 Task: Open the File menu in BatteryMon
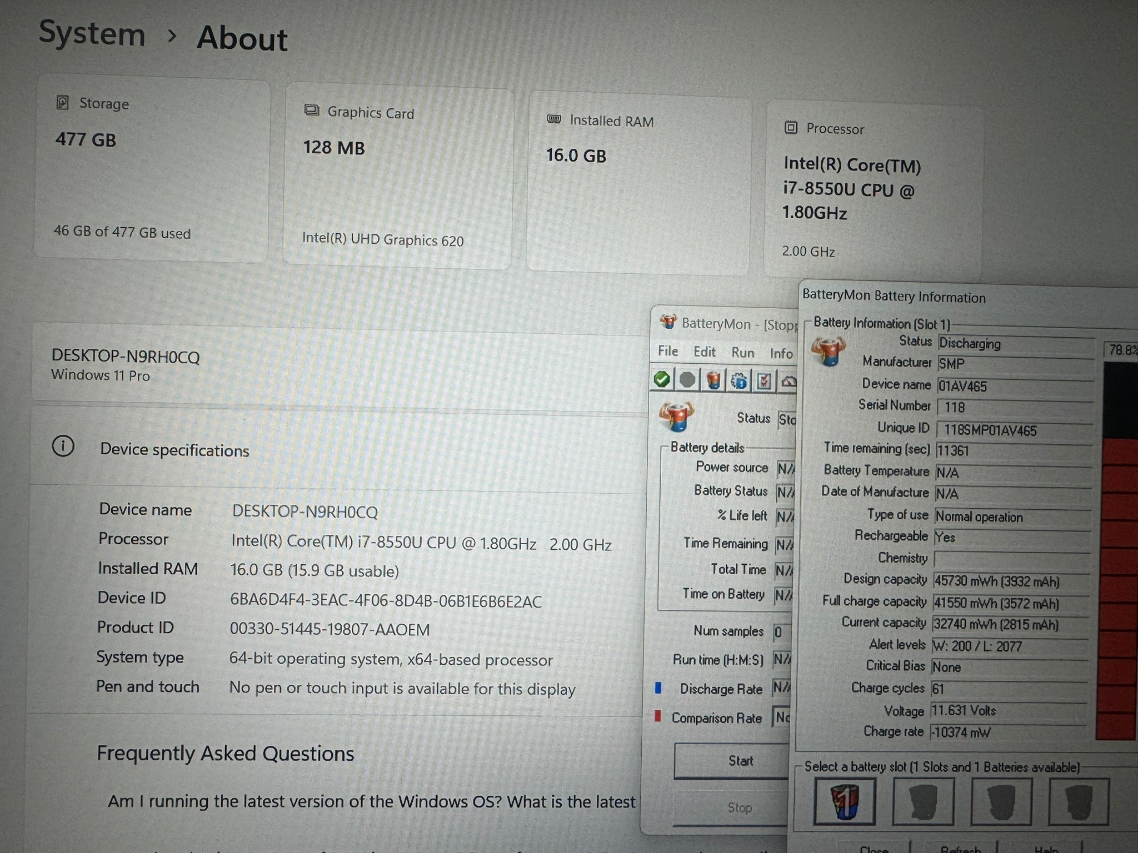[668, 351]
